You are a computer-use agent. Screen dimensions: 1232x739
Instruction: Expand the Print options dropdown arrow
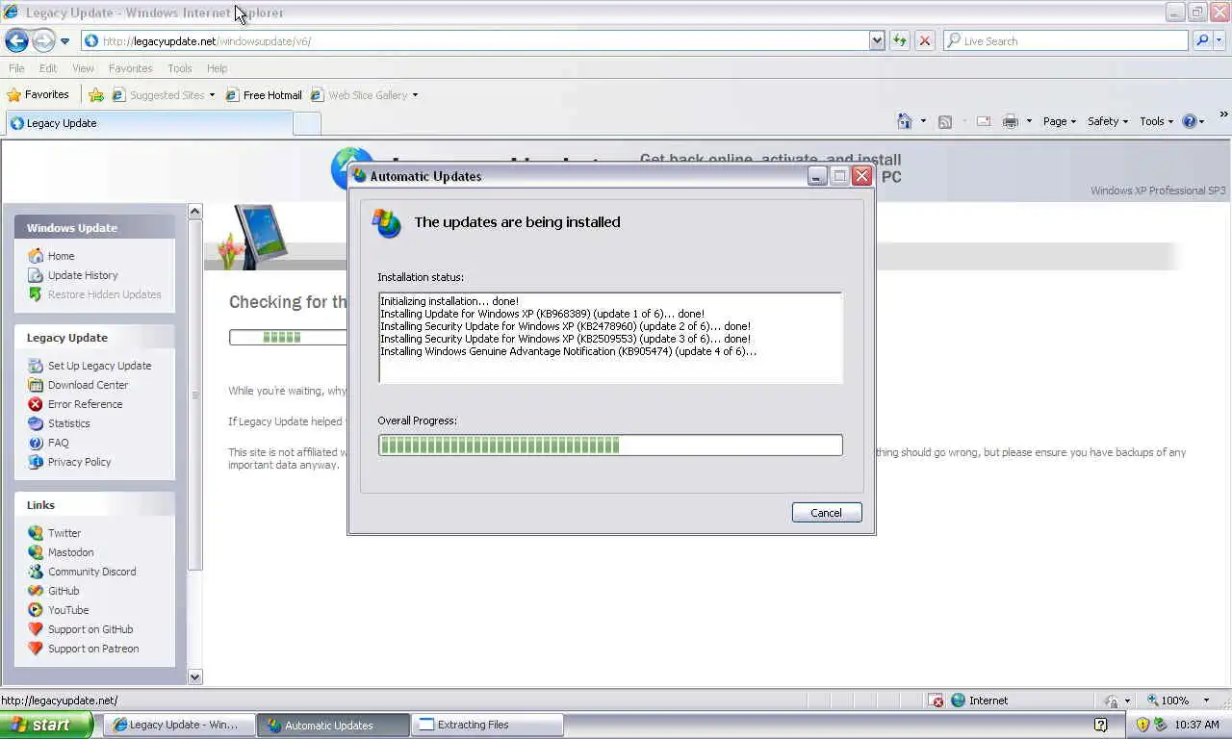(x=1029, y=121)
